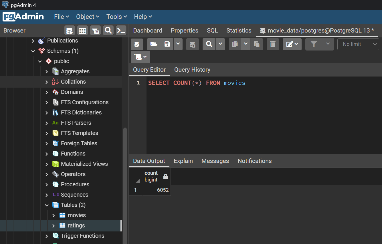This screenshot has height=244, width=382.
Task: Expand the ratings table node
Action: (x=54, y=226)
